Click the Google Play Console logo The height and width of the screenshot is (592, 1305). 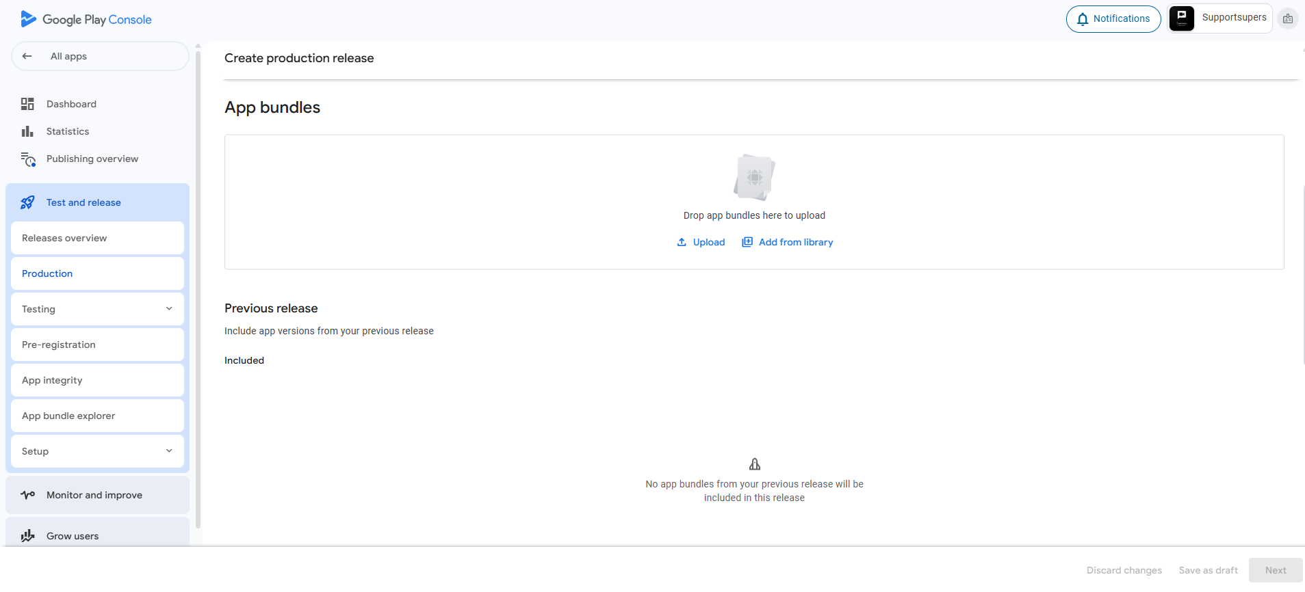point(86,20)
